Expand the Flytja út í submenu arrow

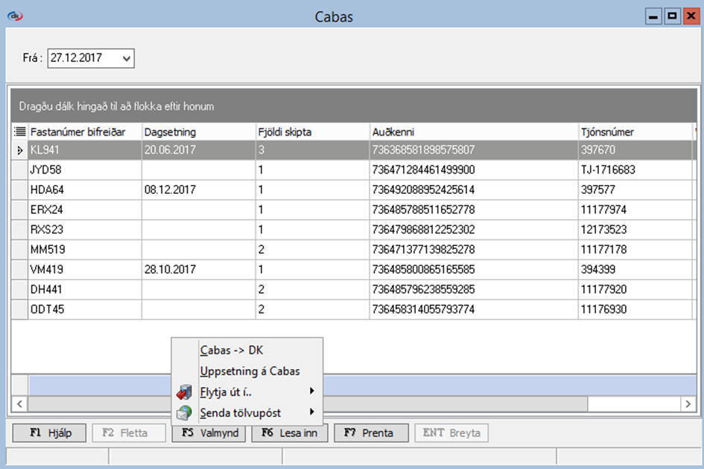pos(312,391)
